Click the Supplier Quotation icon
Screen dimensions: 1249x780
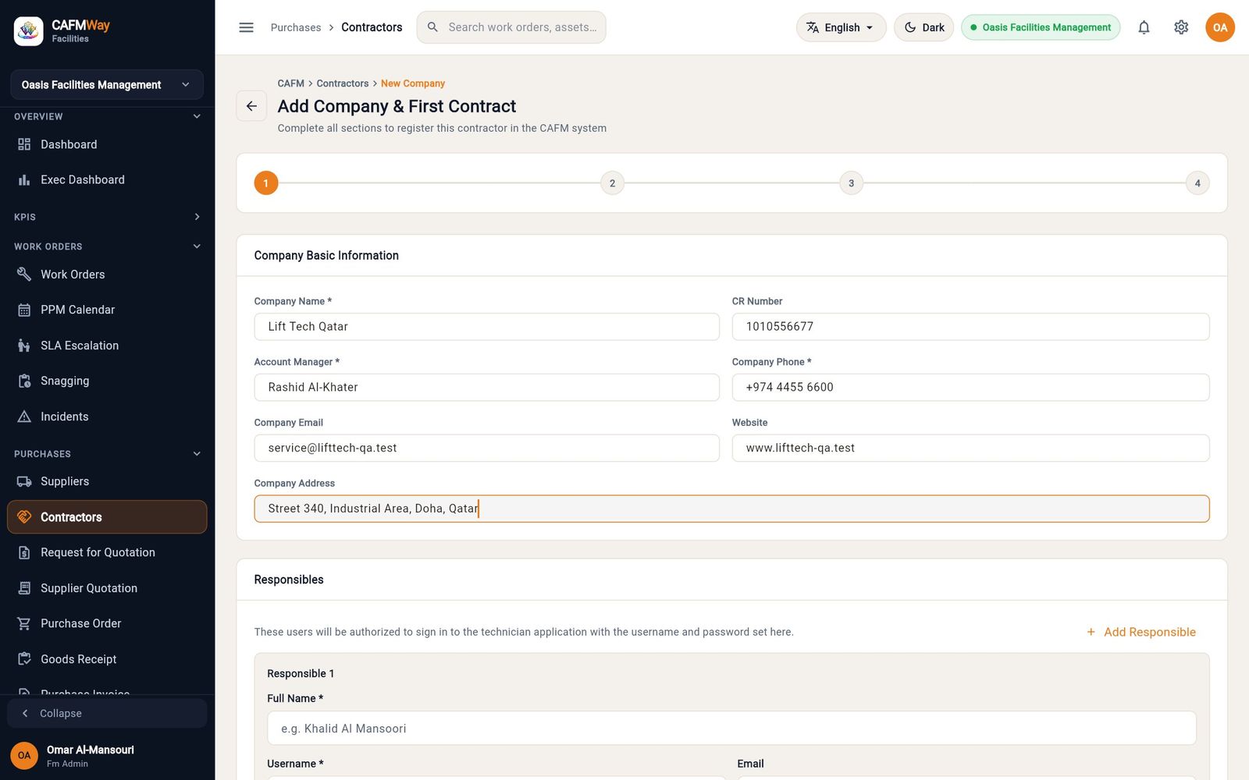(x=24, y=588)
